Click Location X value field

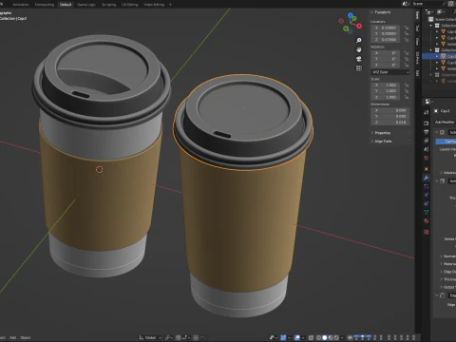pos(386,28)
